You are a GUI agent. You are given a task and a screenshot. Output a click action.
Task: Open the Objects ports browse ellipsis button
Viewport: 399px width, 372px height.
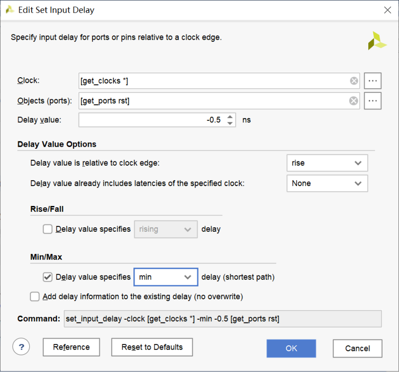point(372,101)
